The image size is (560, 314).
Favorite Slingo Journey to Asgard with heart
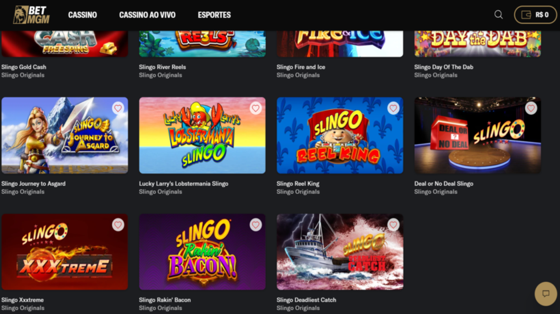[118, 108]
